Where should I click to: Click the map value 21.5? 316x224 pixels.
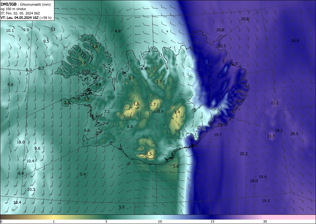(x=271, y=136)
